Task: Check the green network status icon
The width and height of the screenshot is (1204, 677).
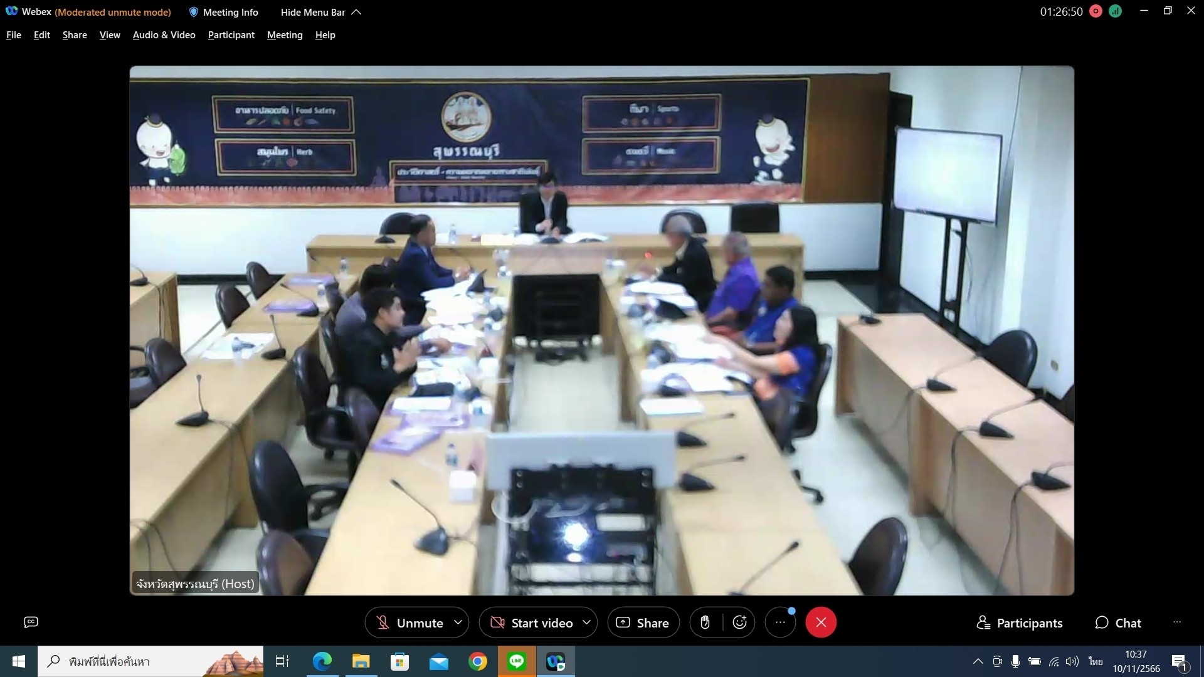Action: [x=1115, y=11]
